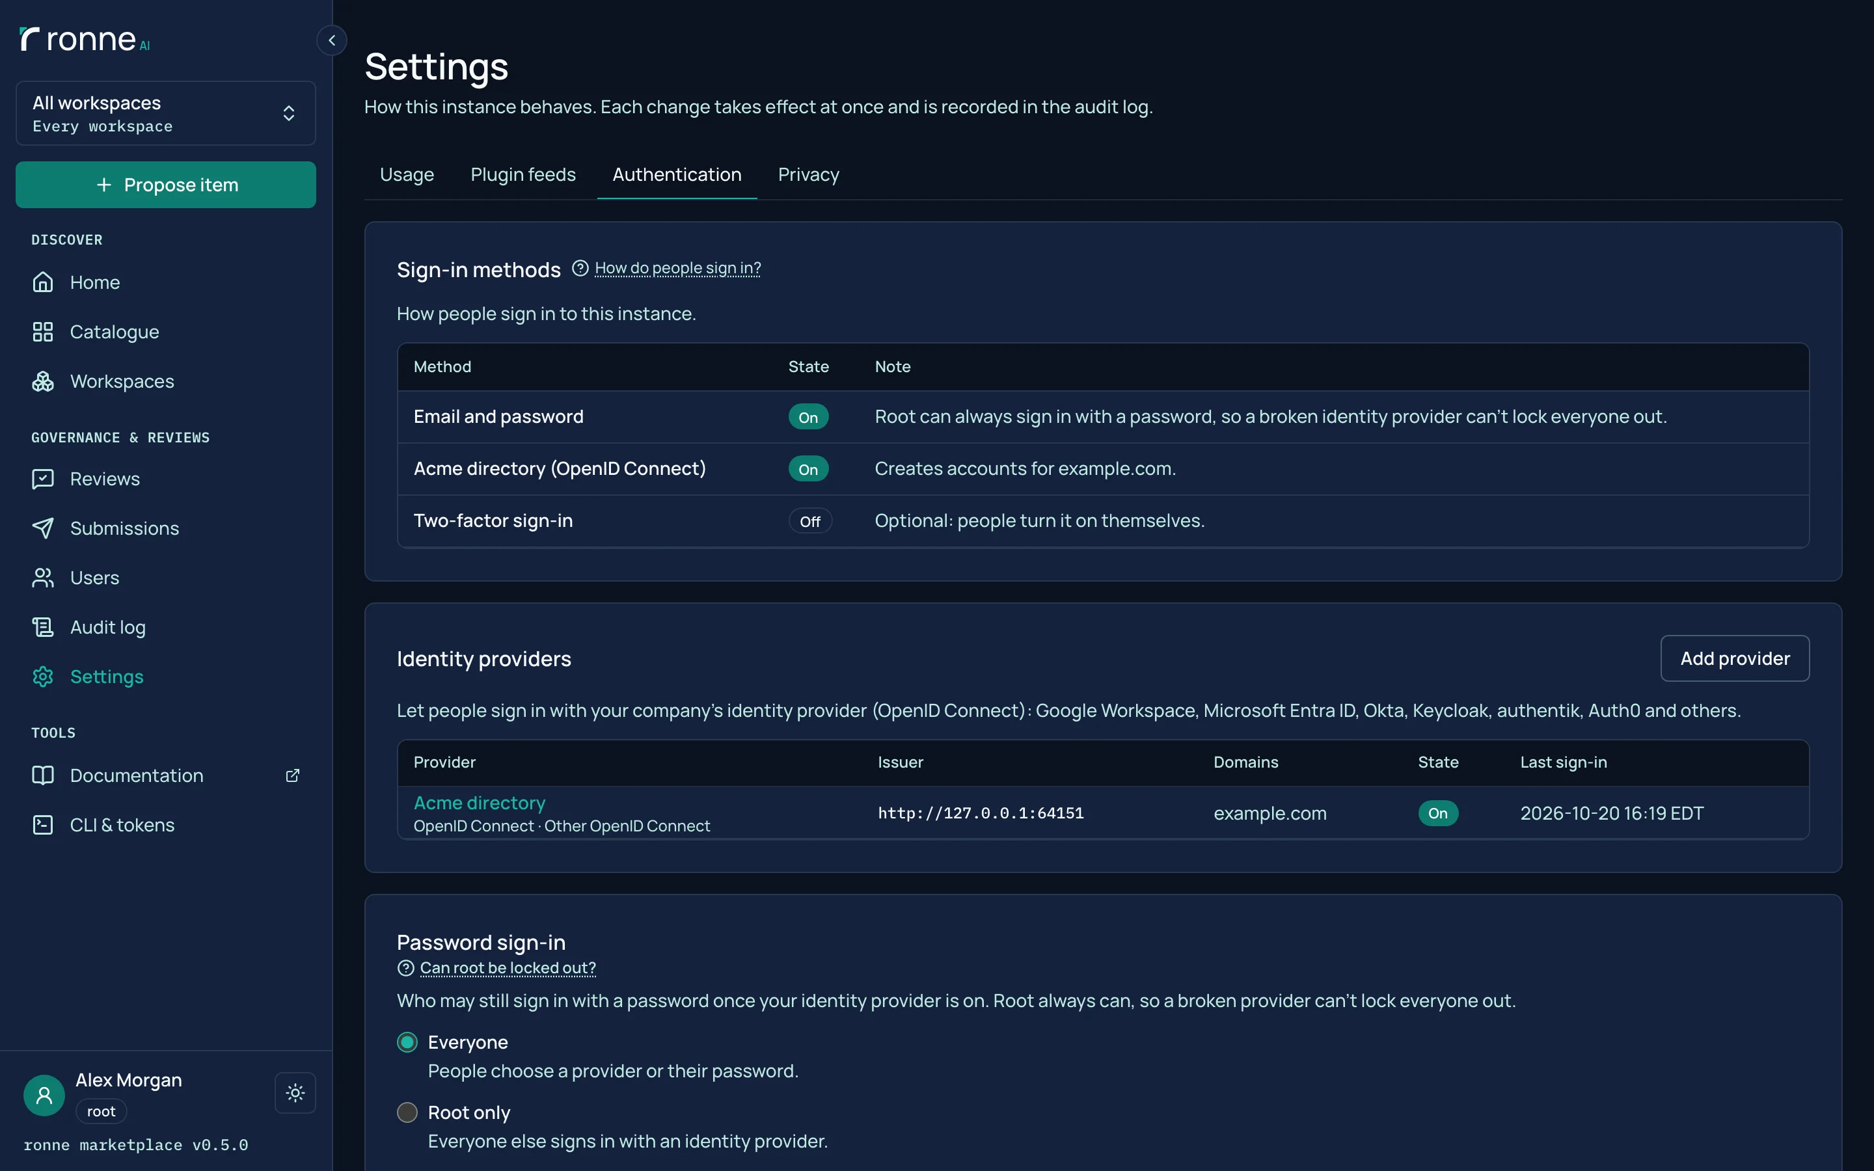Open Users page
The width and height of the screenshot is (1874, 1171).
(94, 578)
